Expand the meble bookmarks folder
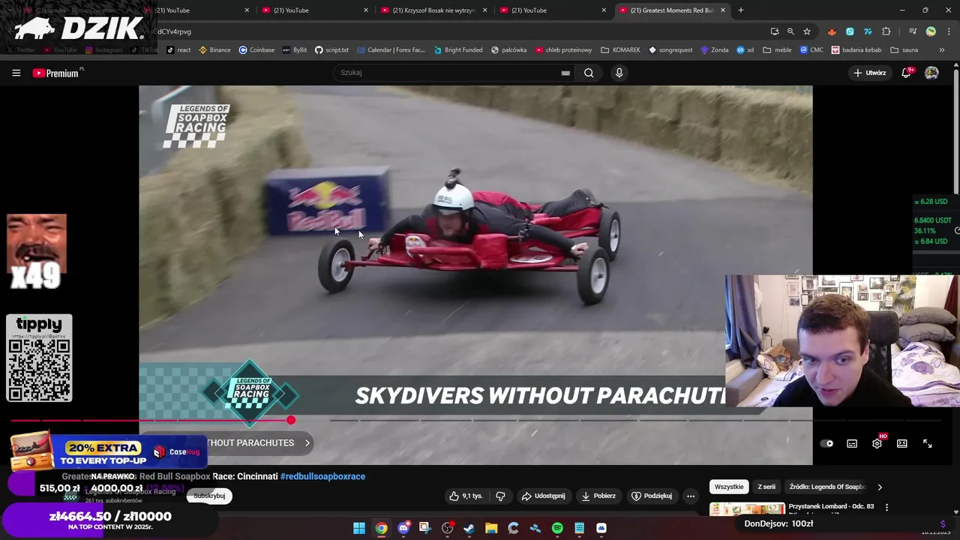Viewport: 960px width, 540px height. click(777, 50)
